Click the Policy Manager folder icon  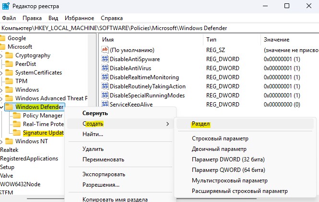[x=17, y=116]
